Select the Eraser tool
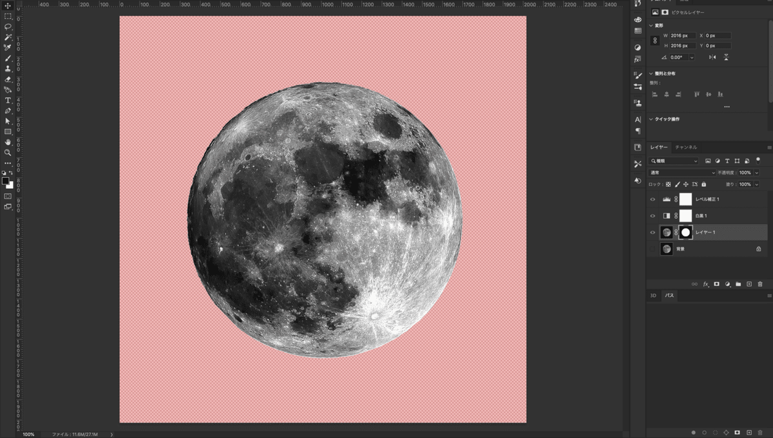 click(x=8, y=79)
